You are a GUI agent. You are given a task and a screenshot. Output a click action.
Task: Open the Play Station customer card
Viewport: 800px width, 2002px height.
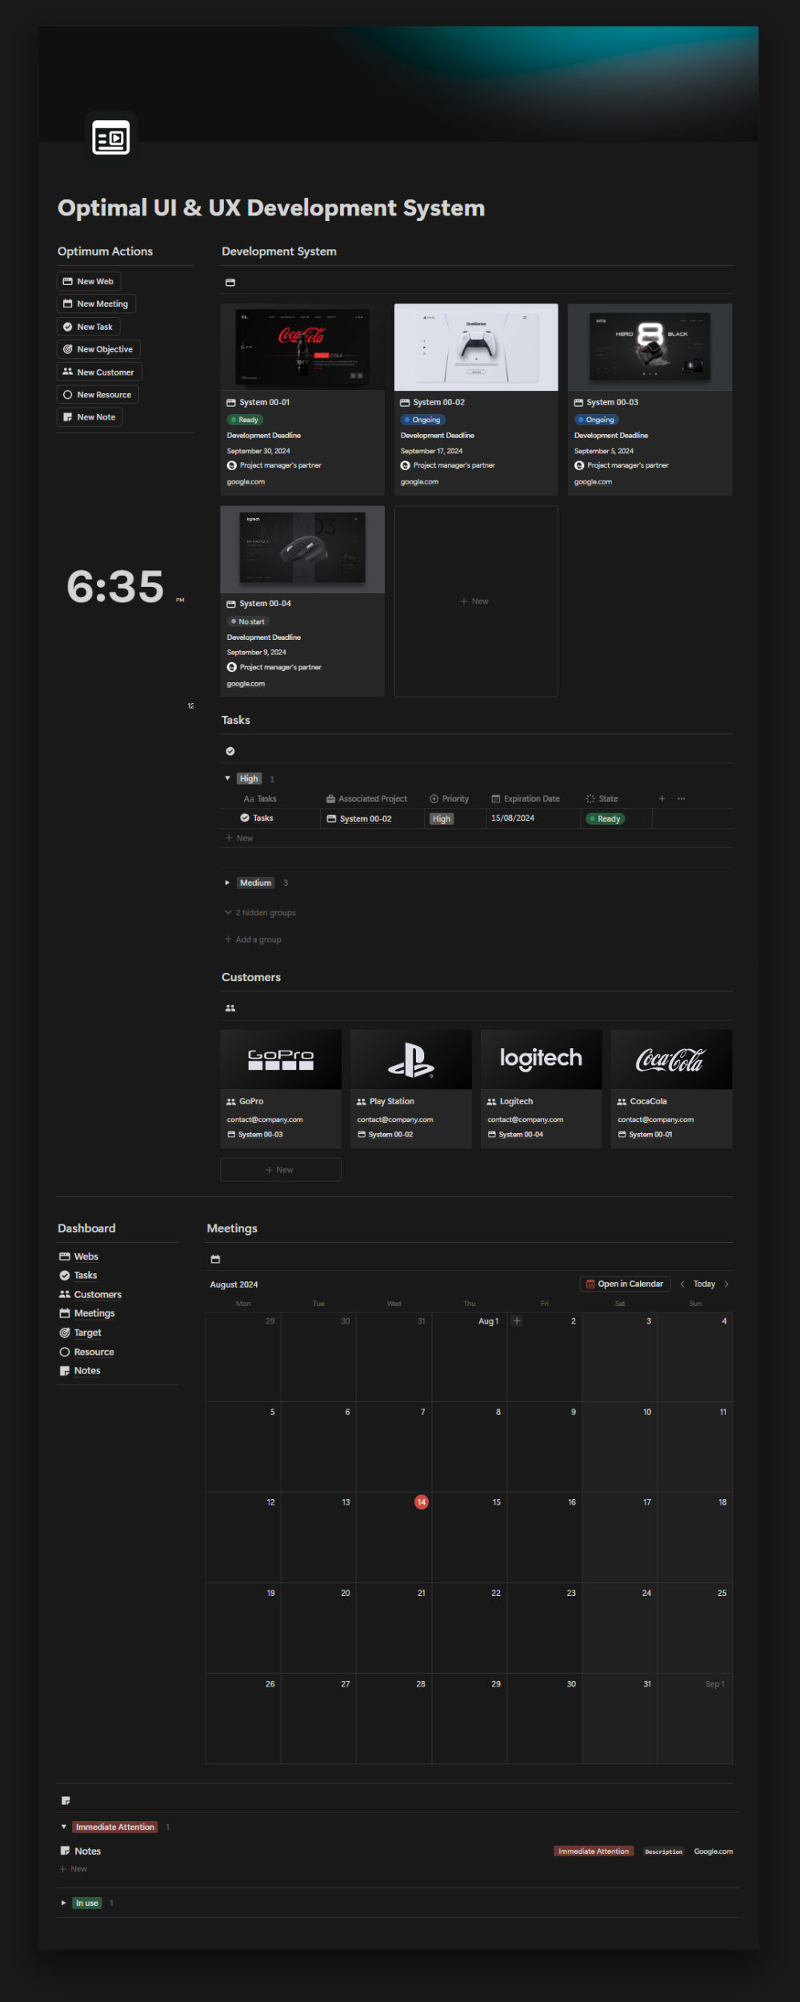(x=411, y=1089)
